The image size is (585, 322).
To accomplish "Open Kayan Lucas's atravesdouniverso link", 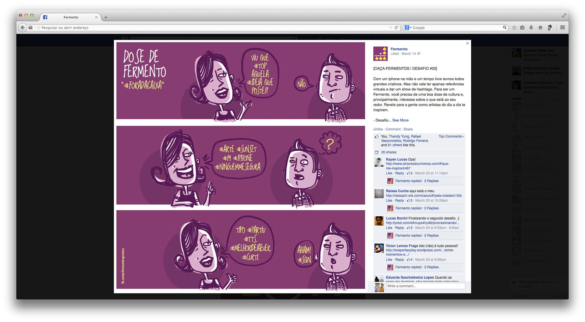I will pyautogui.click(x=417, y=166).
